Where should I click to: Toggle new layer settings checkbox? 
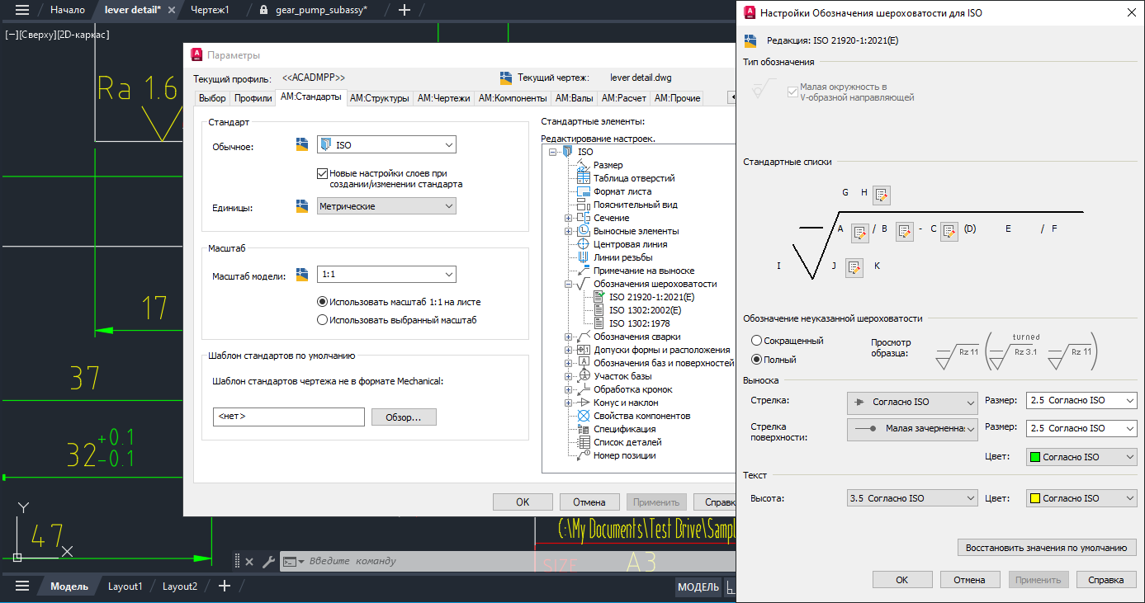coord(323,174)
